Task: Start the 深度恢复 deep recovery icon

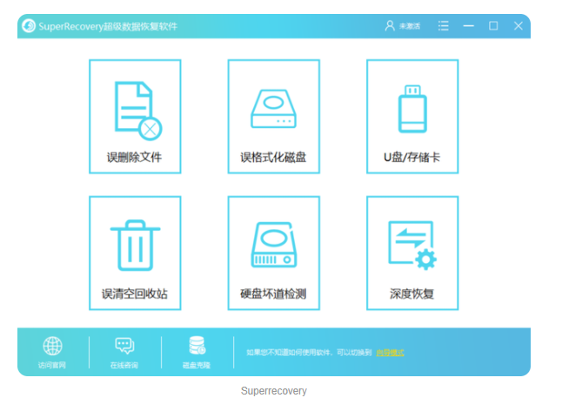Action: pos(411,245)
